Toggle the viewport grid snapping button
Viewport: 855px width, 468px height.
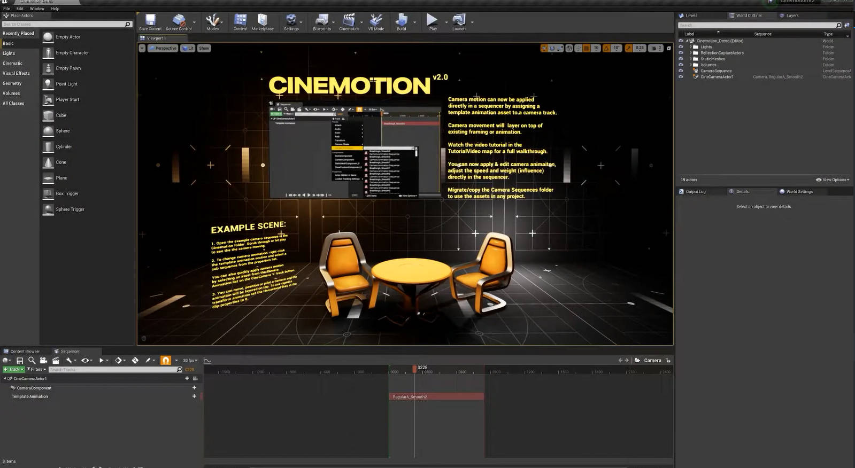586,48
